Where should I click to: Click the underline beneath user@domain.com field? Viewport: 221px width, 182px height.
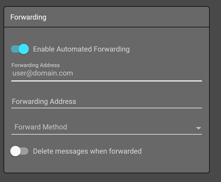(106, 81)
